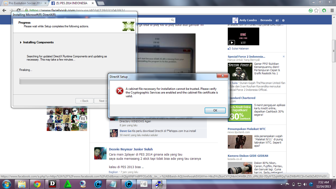The width and height of the screenshot is (336, 189).
Task: Click the volume speaker tray icon
Action: tap(304, 184)
